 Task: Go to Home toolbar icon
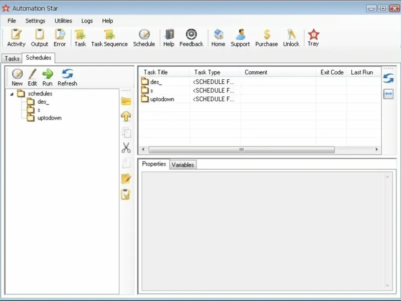point(218,38)
